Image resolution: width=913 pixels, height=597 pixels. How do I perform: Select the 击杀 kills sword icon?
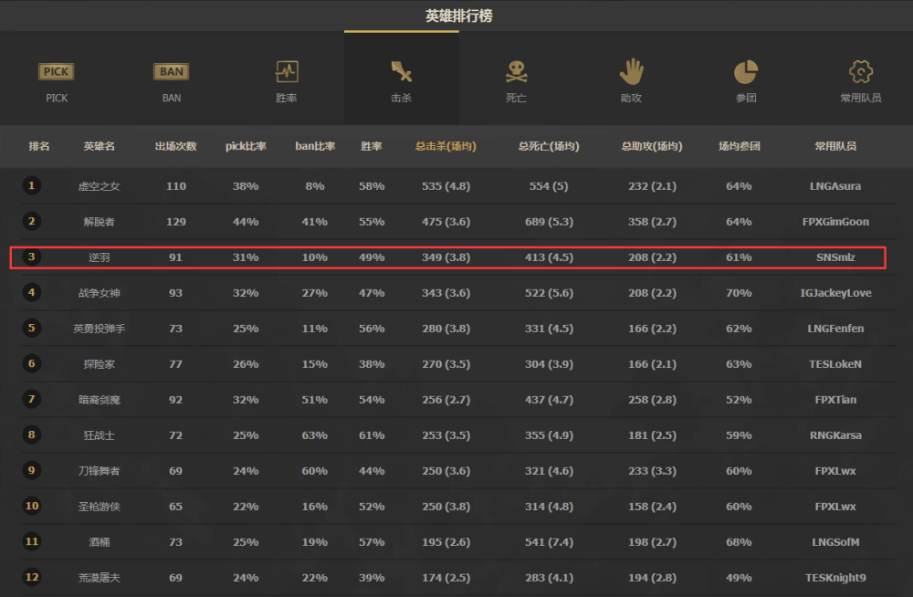click(x=401, y=71)
